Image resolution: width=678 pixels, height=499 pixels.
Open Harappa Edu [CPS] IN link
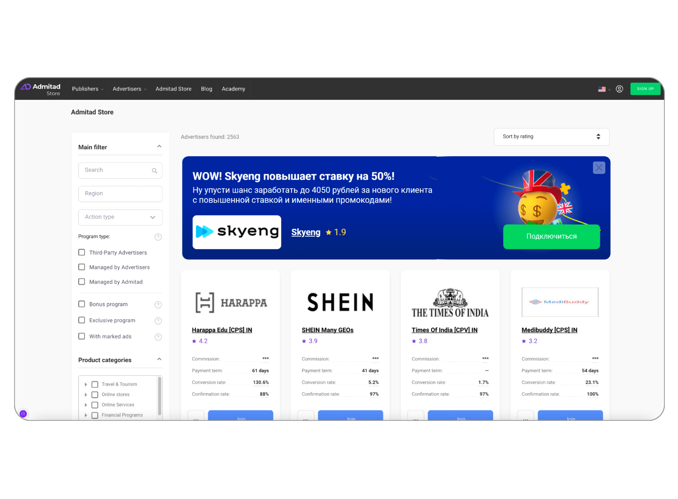[222, 330]
